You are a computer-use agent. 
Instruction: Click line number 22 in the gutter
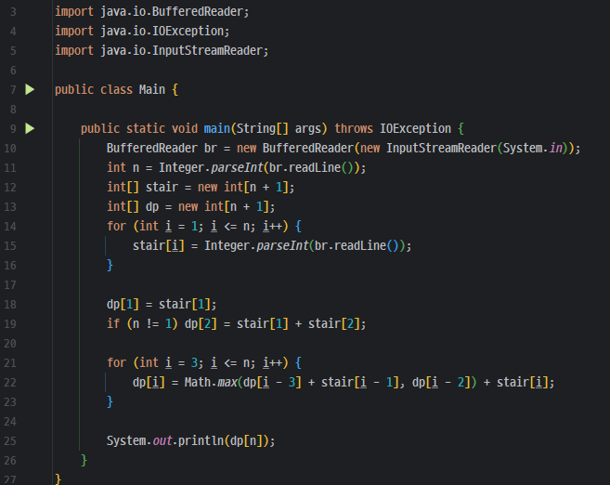pos(10,383)
